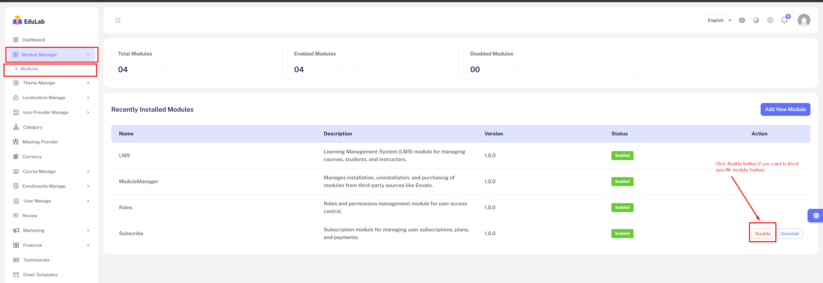This screenshot has width=823, height=283.
Task: Uninstall the Subscribe module
Action: point(790,234)
